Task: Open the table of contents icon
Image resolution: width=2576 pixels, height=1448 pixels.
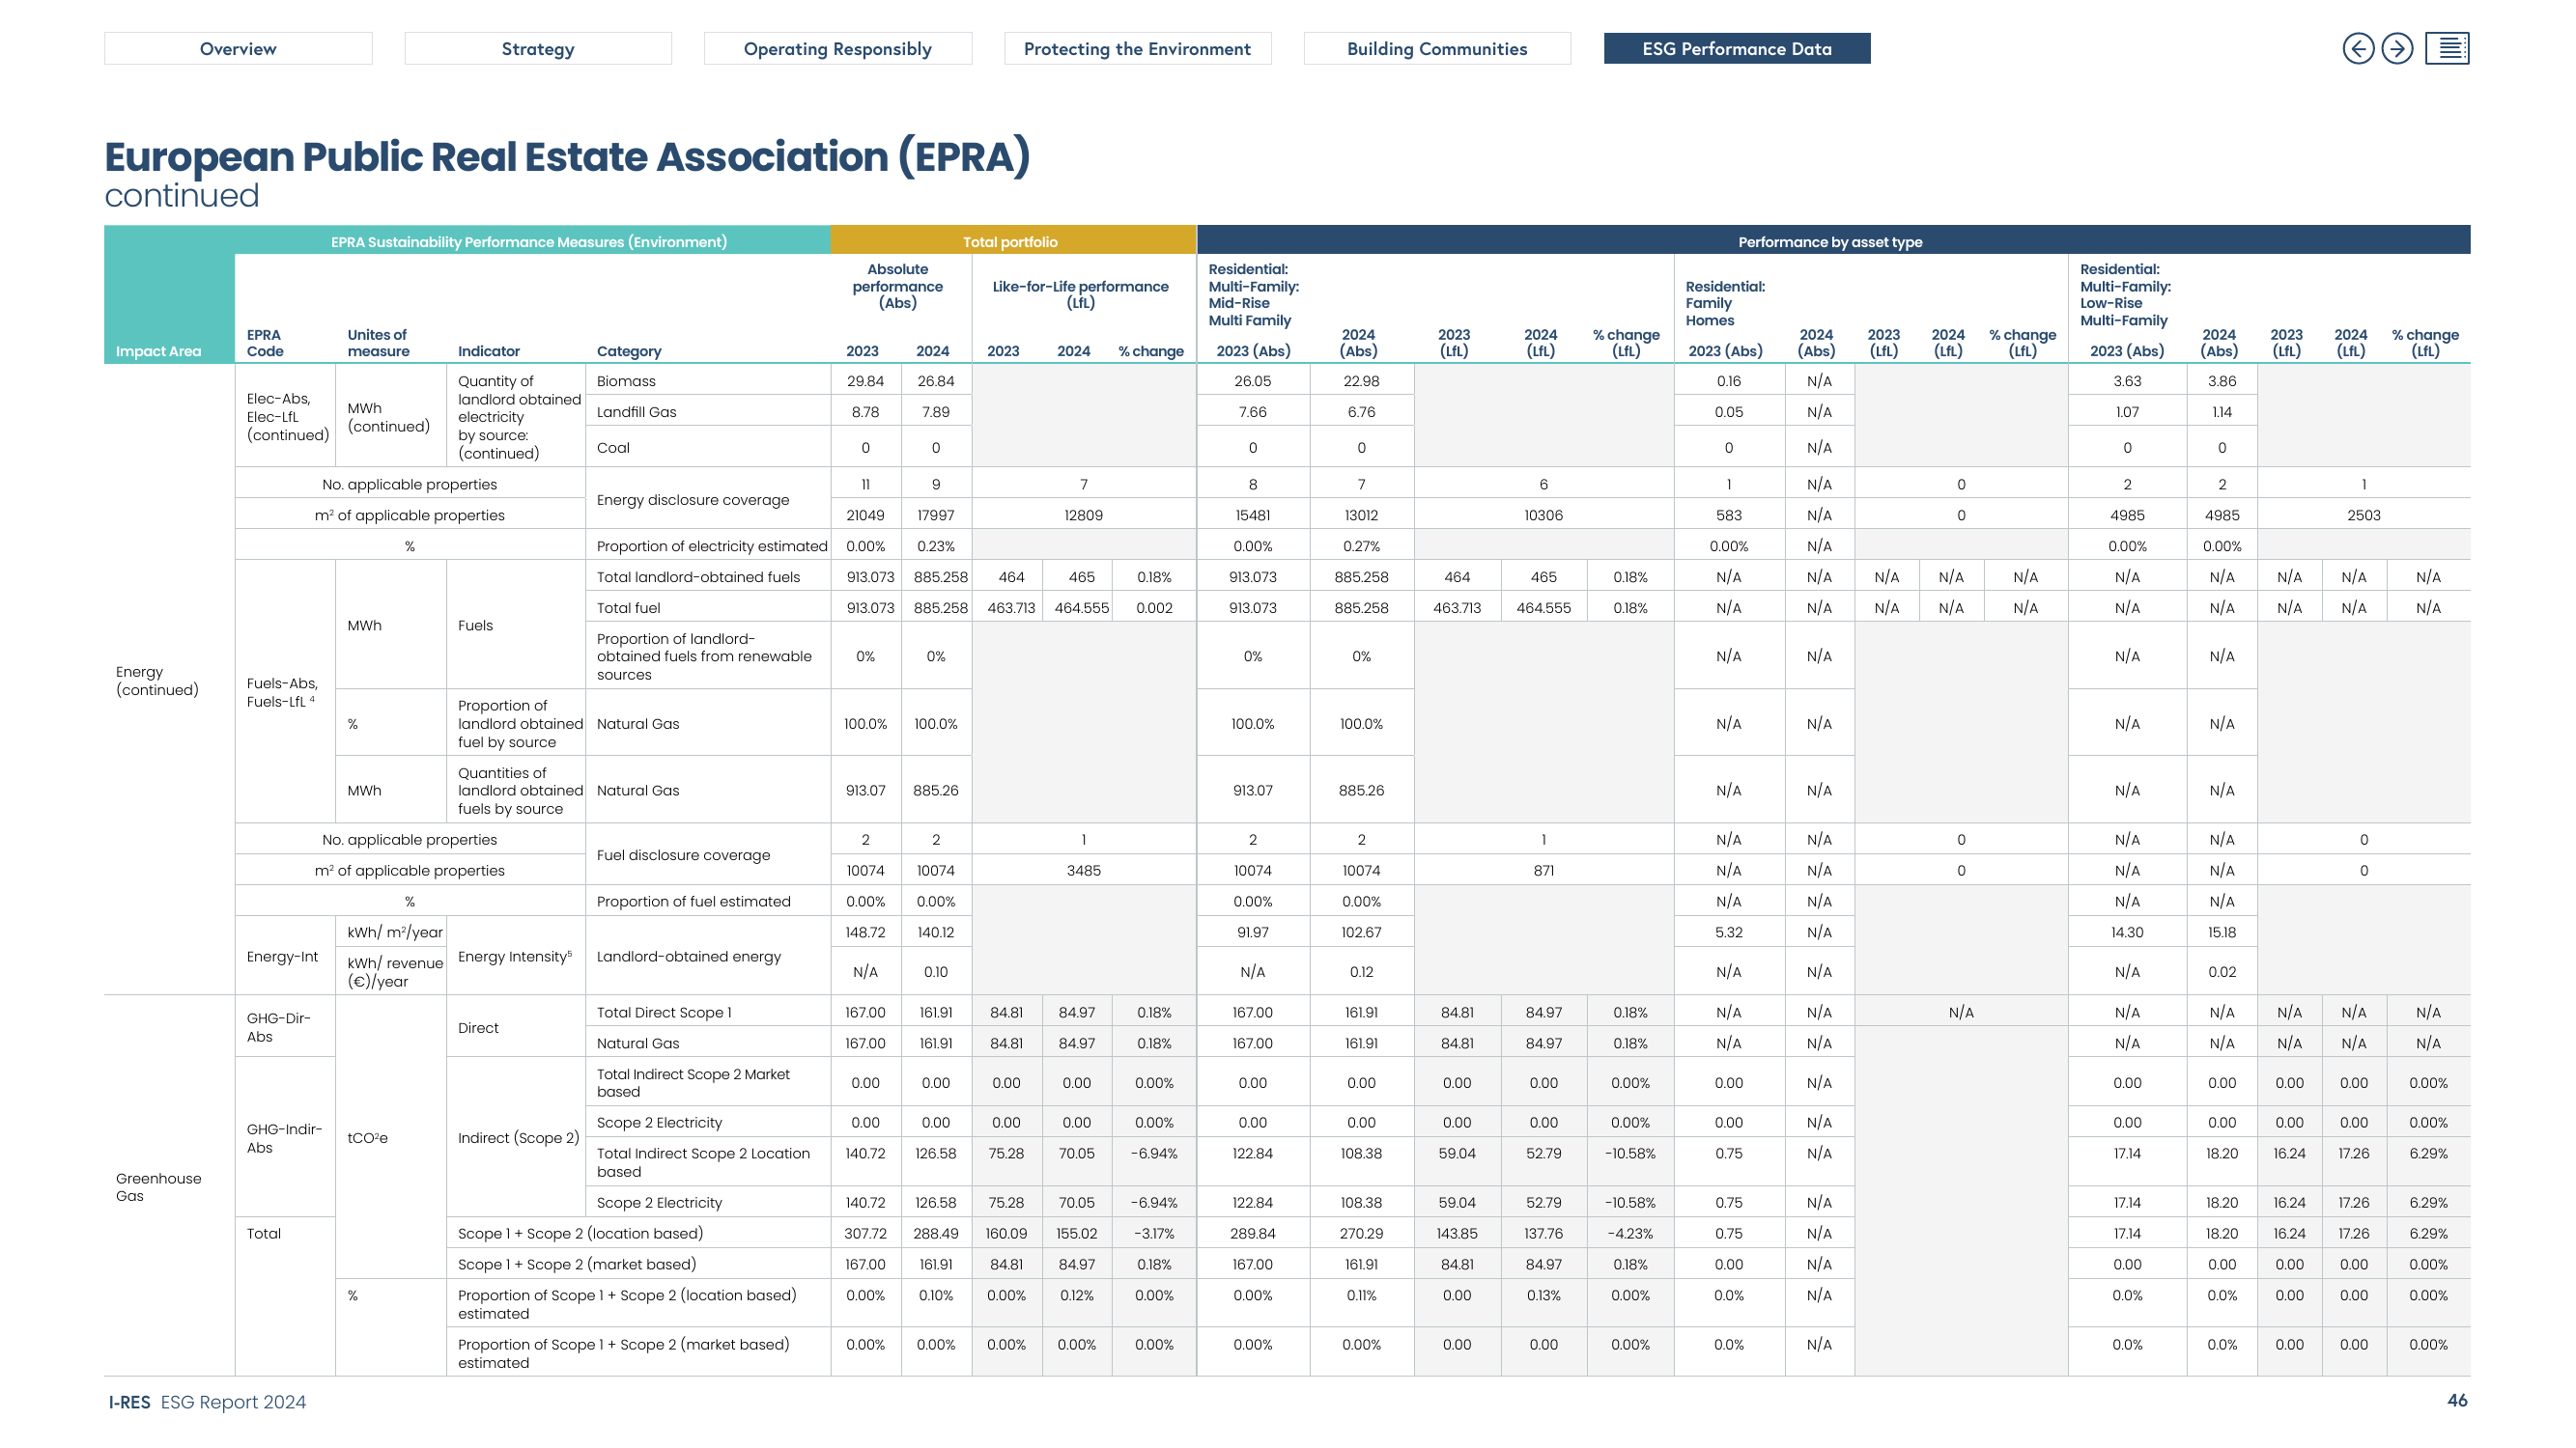Action: 2446,48
